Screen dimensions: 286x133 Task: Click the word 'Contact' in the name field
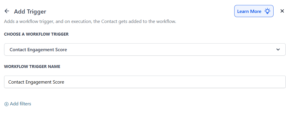click(16, 82)
